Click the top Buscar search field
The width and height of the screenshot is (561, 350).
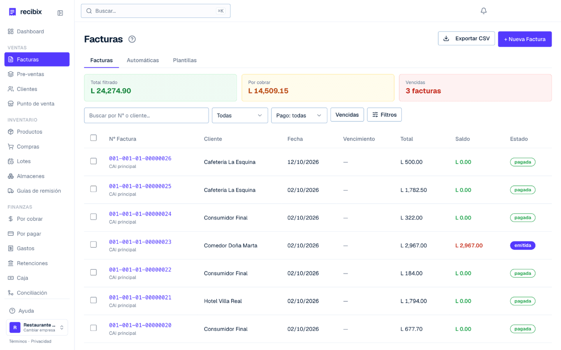coord(155,11)
